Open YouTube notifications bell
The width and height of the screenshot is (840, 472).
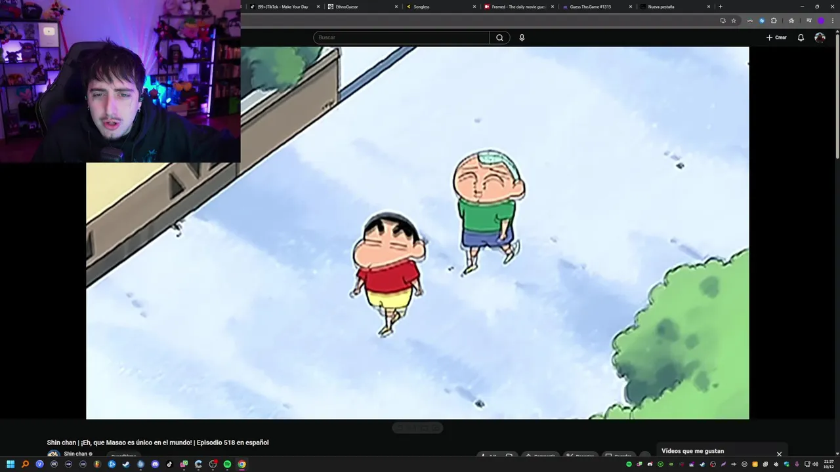pos(801,37)
